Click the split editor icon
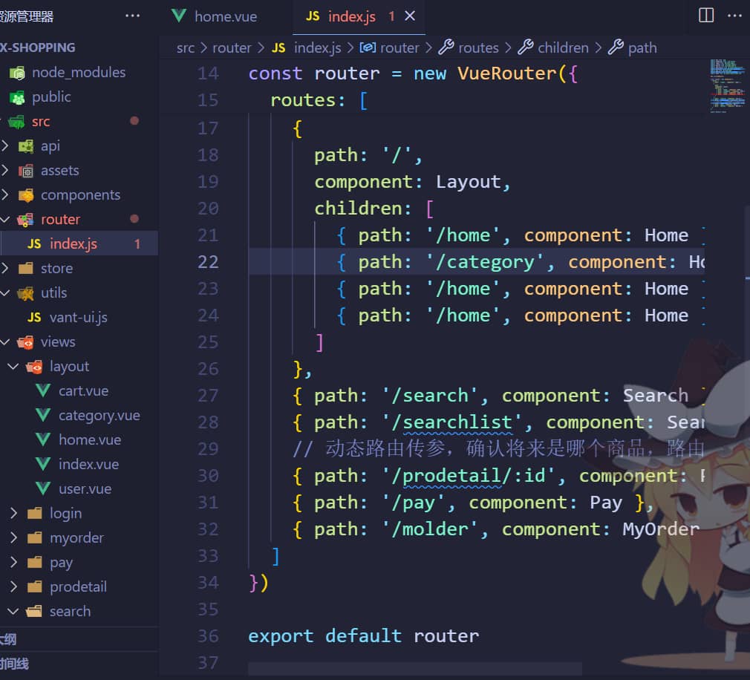 pos(706,16)
